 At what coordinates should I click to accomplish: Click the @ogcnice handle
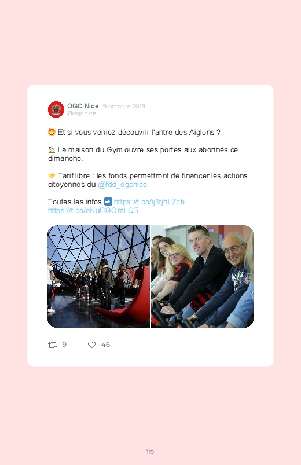point(82,113)
